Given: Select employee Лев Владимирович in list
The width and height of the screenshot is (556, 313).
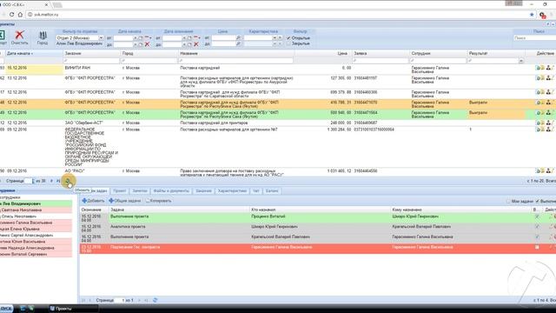Looking at the screenshot, I should 36,203.
